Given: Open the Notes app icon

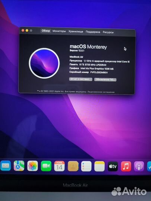Looking at the screenshot, I should click(x=100, y=166).
